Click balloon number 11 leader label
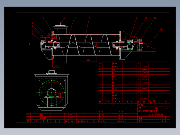 click(x=137, y=18)
